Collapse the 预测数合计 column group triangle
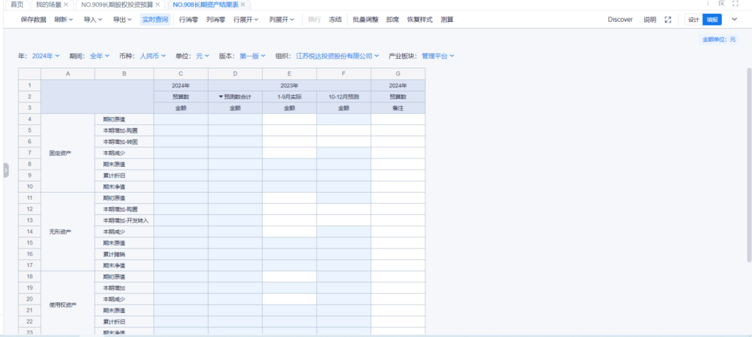 [x=221, y=97]
